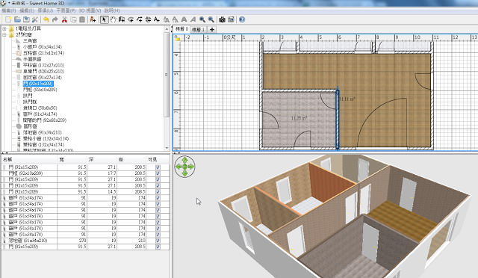Select 平格窗 (132x27x210) in the catalog tree
Viewport: 478px width, 278px height.
coord(43,65)
